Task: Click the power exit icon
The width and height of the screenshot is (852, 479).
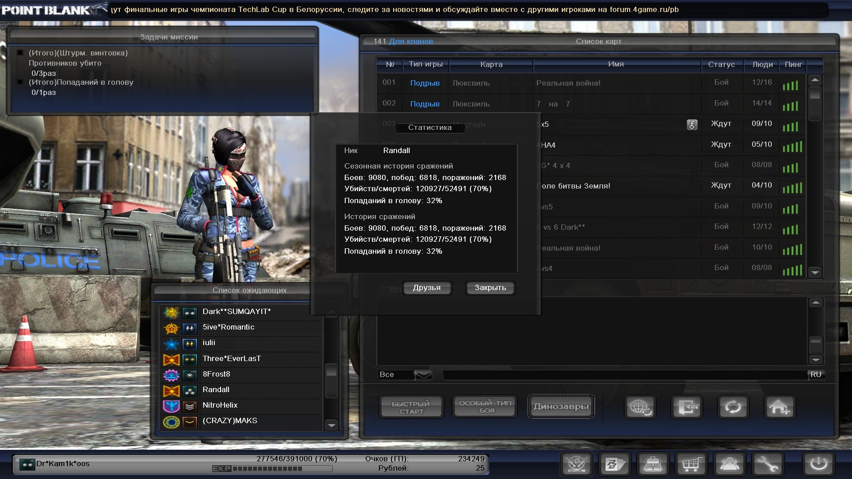Action: pyautogui.click(x=819, y=464)
